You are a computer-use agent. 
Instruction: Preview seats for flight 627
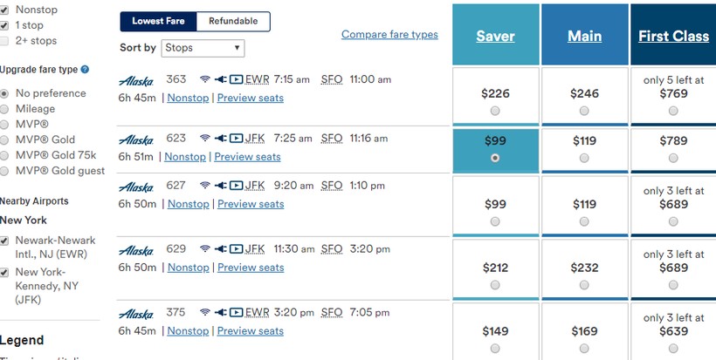[251, 204]
